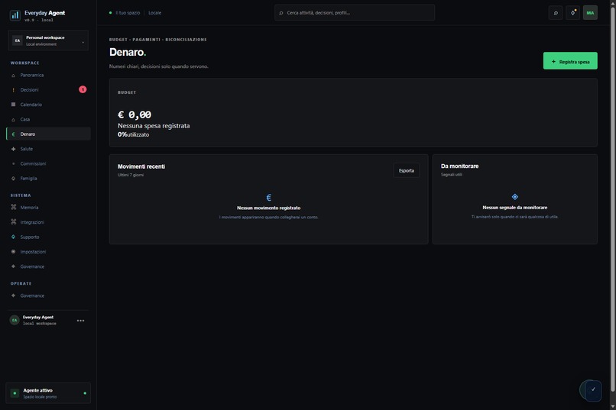The height and width of the screenshot is (410, 616).
Task: Click the Operate Governance icon
Action: pos(13,295)
